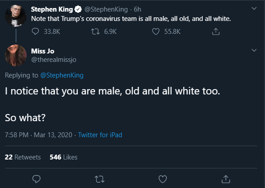Retweet Stephen King's coronavirus tweet
Screen dimensions: 265x188
click(95, 32)
